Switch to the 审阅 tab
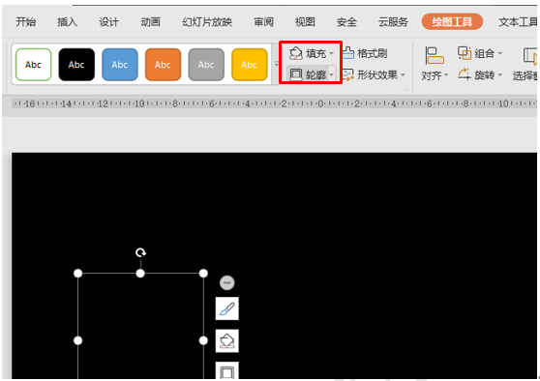This screenshot has height=381, width=540. click(263, 22)
